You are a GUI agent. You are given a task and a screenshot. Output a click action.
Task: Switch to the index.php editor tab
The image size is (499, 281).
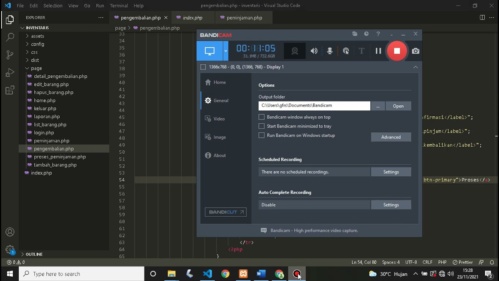click(x=193, y=18)
